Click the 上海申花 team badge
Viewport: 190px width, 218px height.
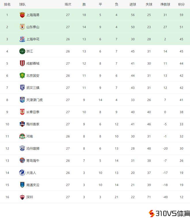click(22, 39)
